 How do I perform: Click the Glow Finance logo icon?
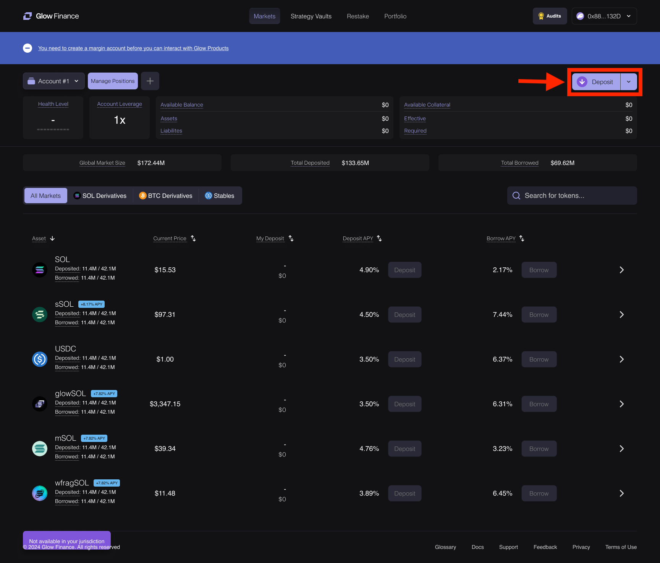[x=27, y=16]
